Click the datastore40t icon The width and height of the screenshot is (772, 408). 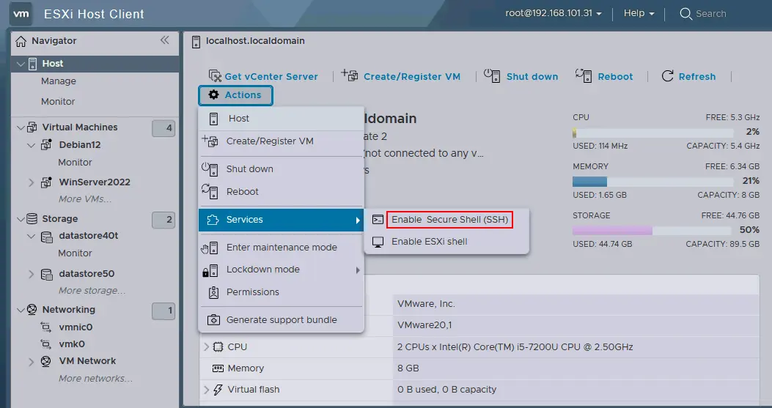tap(47, 237)
